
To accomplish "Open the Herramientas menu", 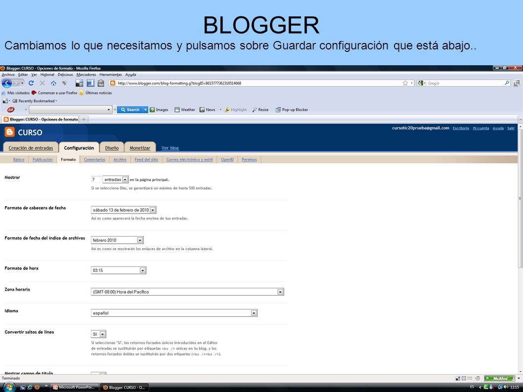I will click(x=111, y=75).
